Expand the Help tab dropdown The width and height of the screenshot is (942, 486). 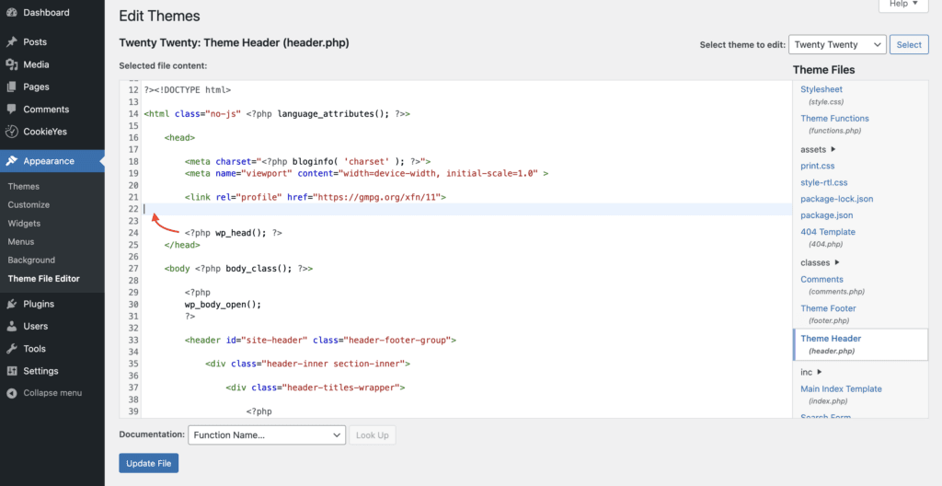[x=903, y=5]
